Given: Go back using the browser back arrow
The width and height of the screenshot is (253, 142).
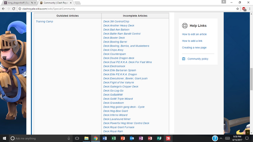Looking at the screenshot, I should click(x=4, y=9).
